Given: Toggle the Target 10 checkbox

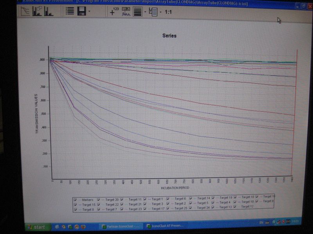Looking at the screenshot, I should [x=235, y=202].
